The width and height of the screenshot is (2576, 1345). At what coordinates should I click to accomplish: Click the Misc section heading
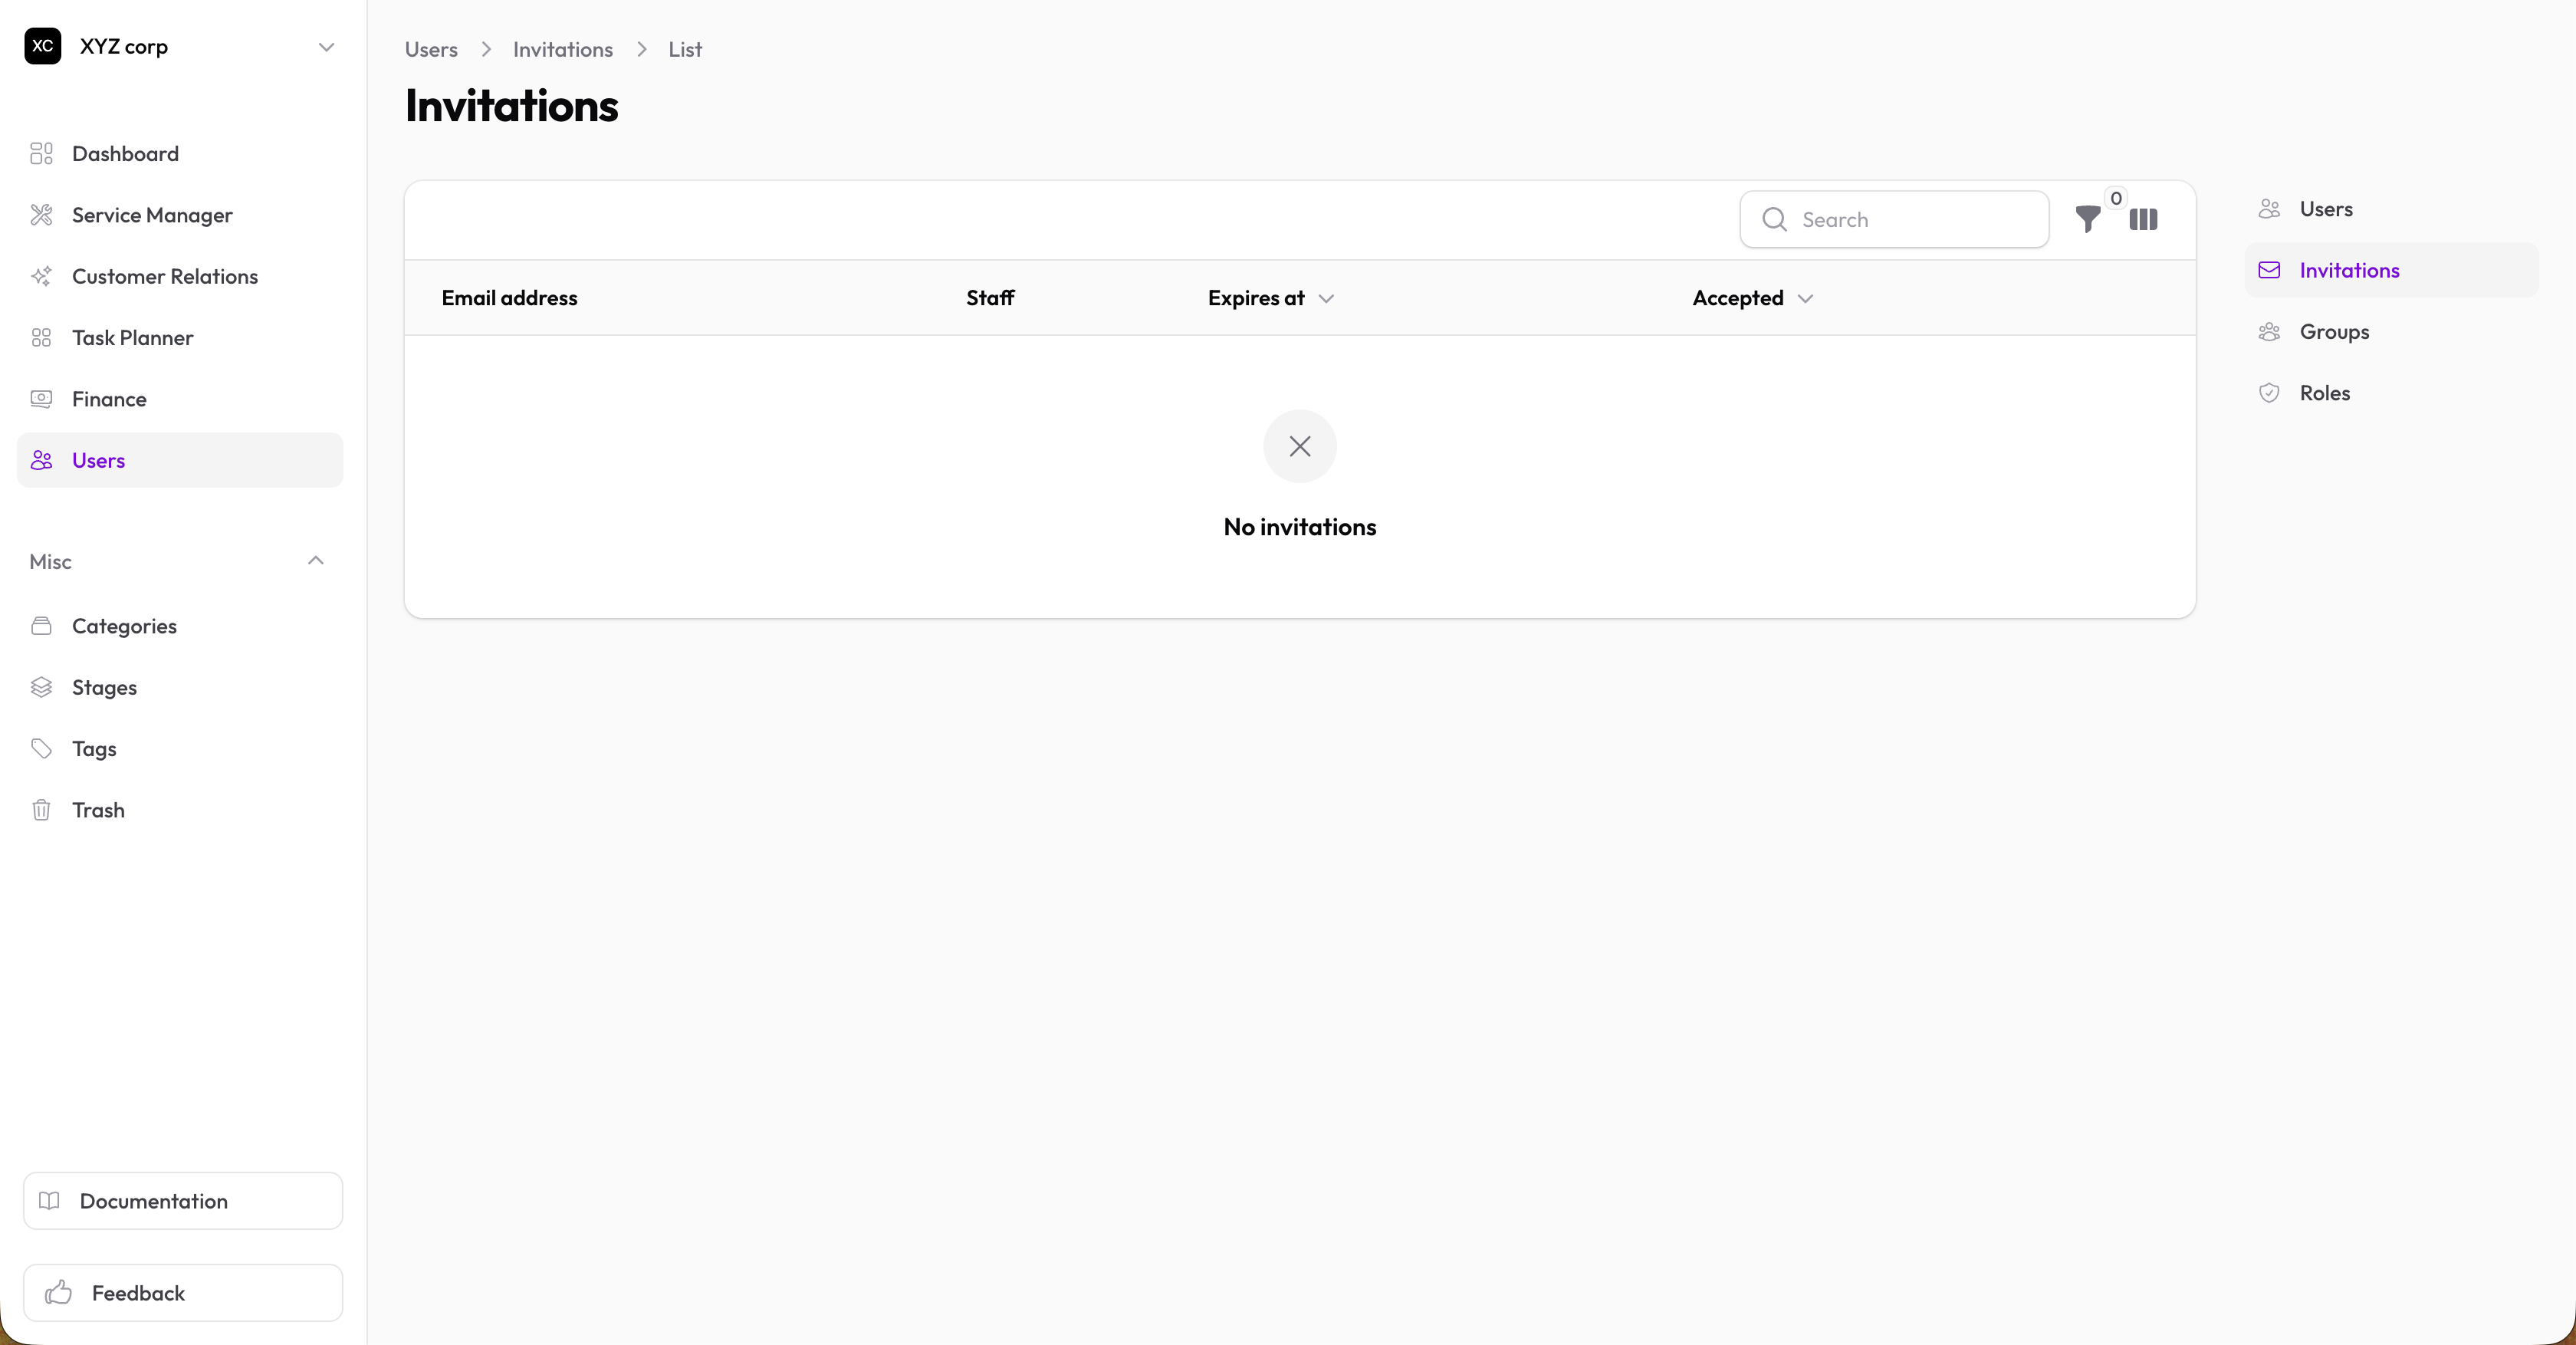click(50, 562)
